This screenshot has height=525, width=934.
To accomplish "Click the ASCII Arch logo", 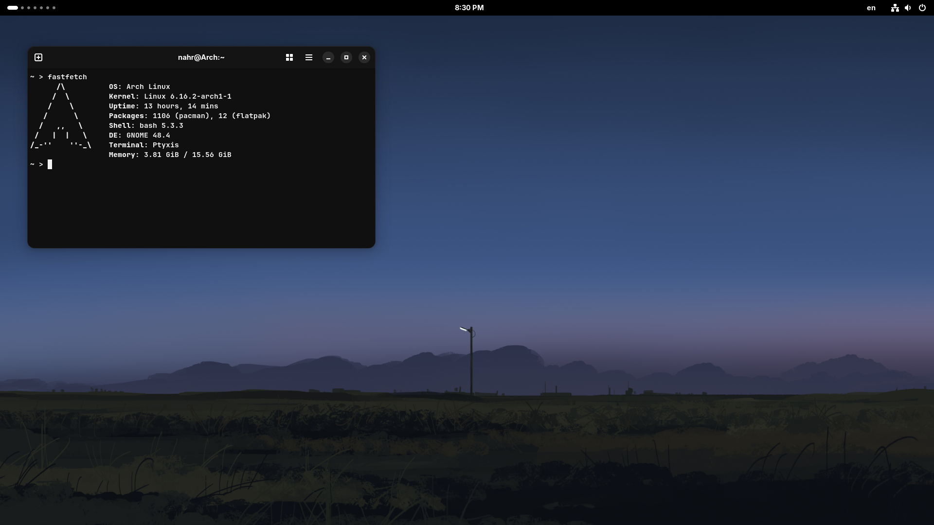I will [x=61, y=117].
